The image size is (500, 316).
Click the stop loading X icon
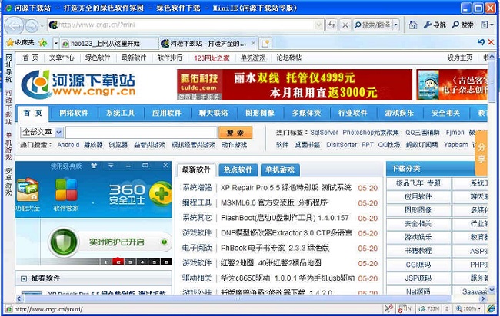[x=345, y=25]
